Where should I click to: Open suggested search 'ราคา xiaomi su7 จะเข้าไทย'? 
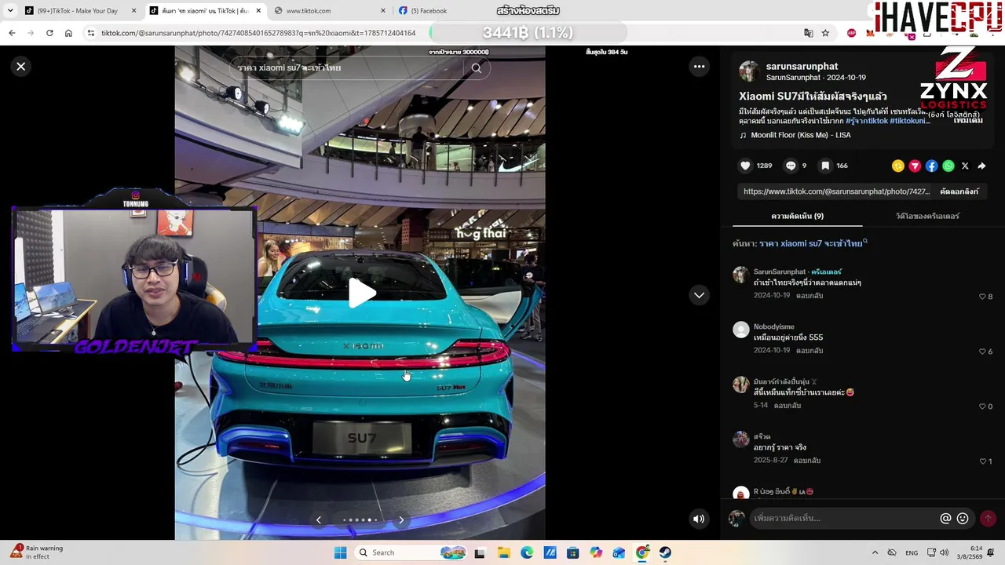[812, 243]
